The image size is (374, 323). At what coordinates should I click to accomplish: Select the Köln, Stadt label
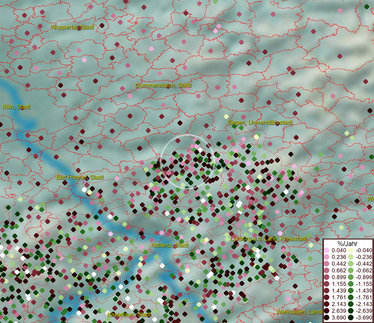[x=17, y=107]
